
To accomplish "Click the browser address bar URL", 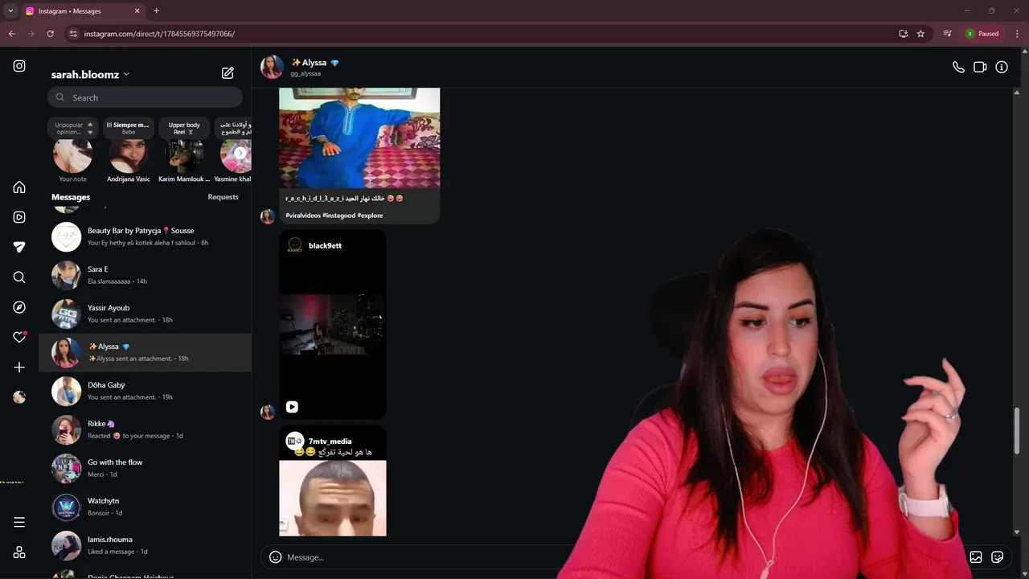I will 159,34.
